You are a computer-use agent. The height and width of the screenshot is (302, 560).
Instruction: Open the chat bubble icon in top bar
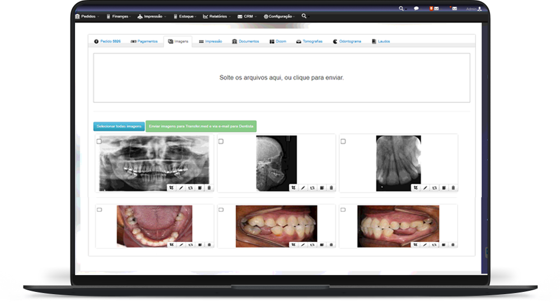416,8
